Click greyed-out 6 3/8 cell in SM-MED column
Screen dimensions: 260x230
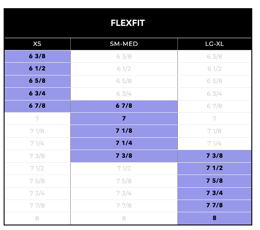click(124, 56)
